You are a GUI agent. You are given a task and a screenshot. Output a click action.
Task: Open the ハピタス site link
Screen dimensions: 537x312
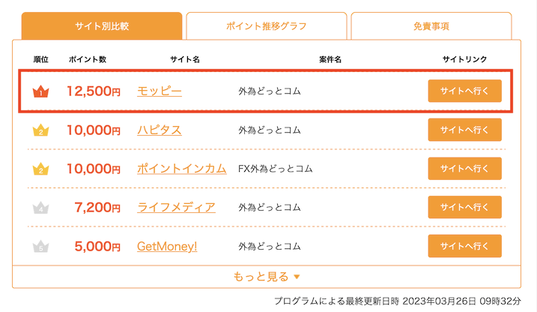click(x=160, y=130)
